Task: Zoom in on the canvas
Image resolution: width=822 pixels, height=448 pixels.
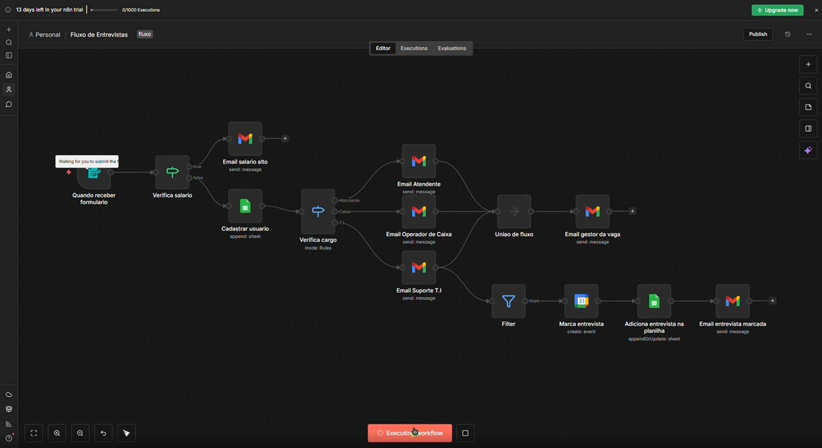Action: click(x=57, y=433)
